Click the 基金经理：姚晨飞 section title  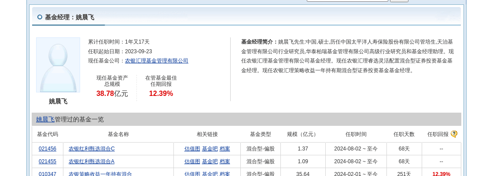point(70,17)
